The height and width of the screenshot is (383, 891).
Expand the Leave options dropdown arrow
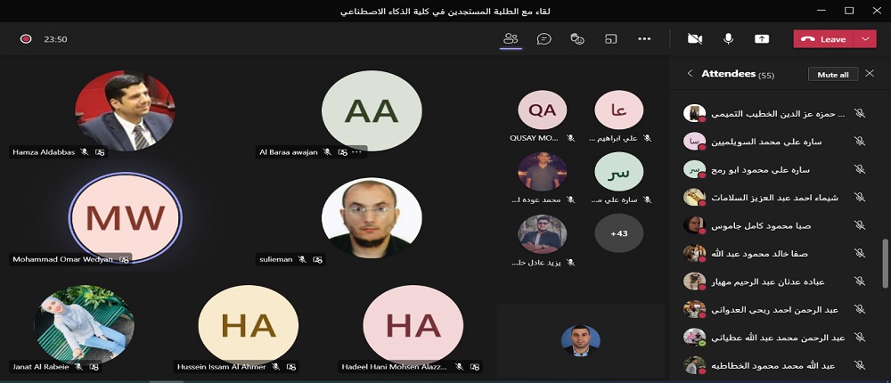[x=865, y=38]
